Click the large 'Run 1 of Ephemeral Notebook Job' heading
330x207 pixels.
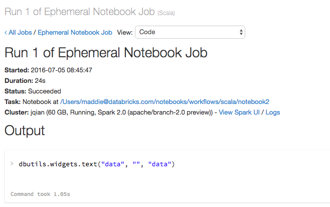(106, 52)
